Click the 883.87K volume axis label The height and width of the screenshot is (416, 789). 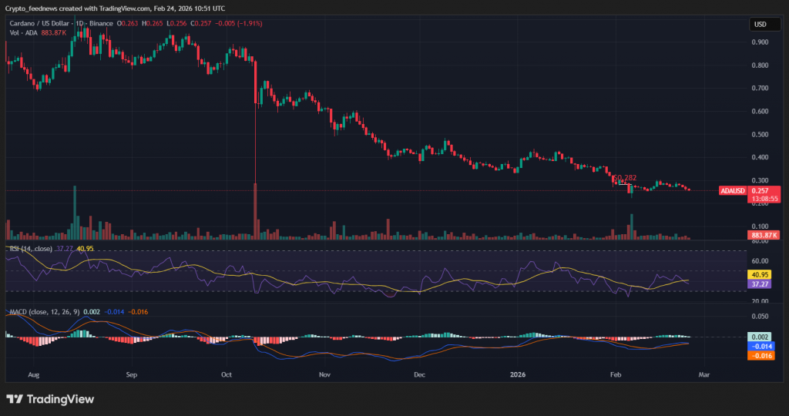pyautogui.click(x=764, y=236)
